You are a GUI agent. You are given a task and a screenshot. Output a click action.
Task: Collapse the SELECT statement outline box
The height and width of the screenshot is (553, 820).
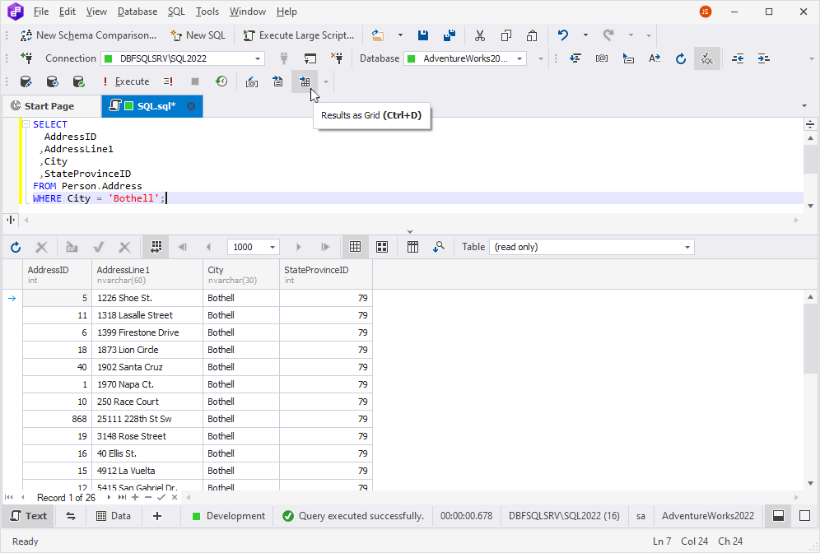26,124
